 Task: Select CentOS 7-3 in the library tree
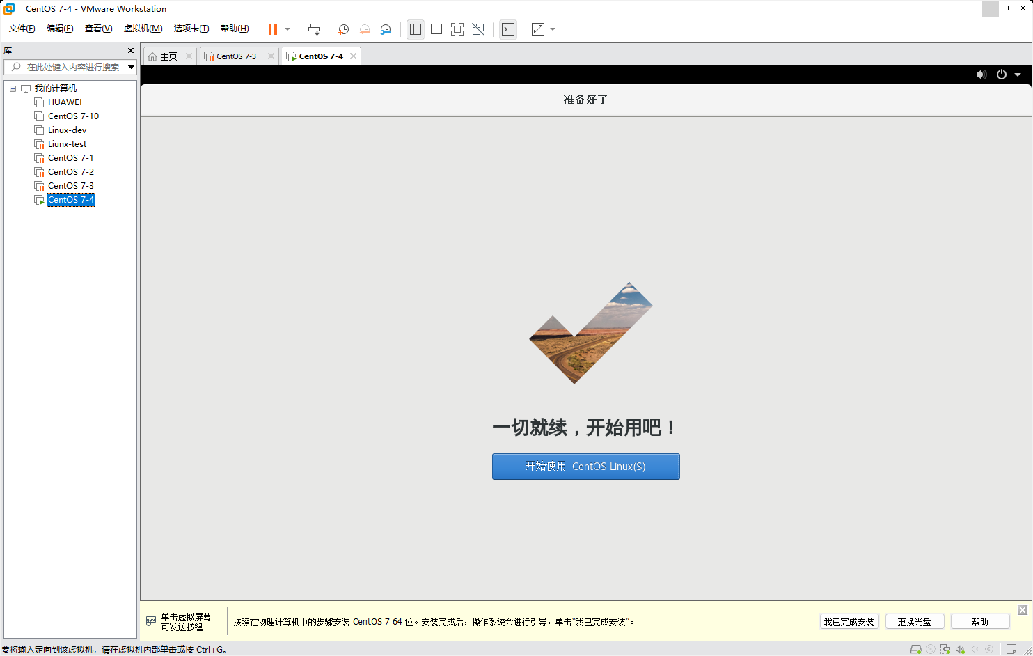tap(70, 186)
